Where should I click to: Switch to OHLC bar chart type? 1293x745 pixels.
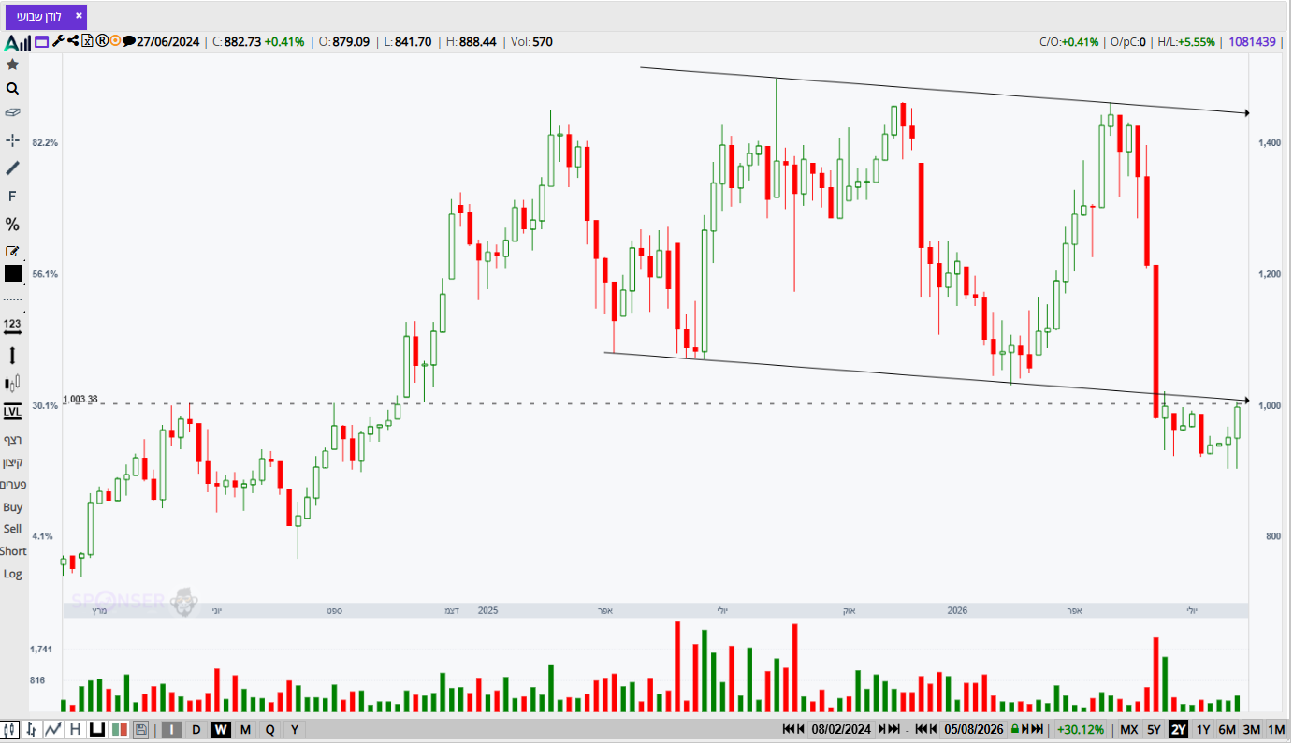pos(32,729)
